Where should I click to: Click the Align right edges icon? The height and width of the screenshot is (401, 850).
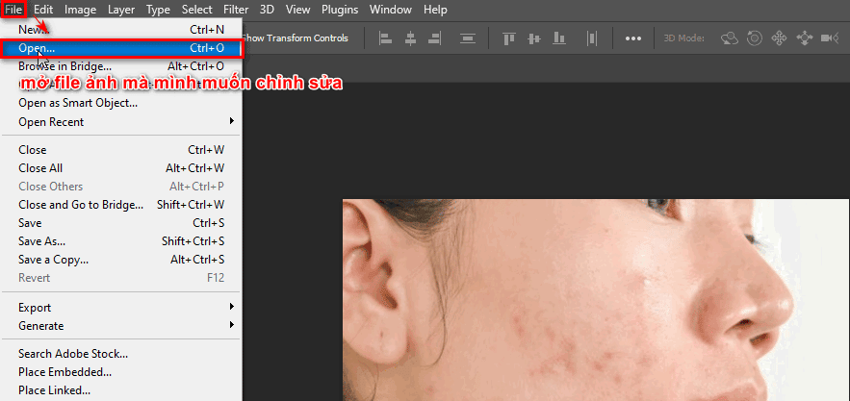click(434, 38)
